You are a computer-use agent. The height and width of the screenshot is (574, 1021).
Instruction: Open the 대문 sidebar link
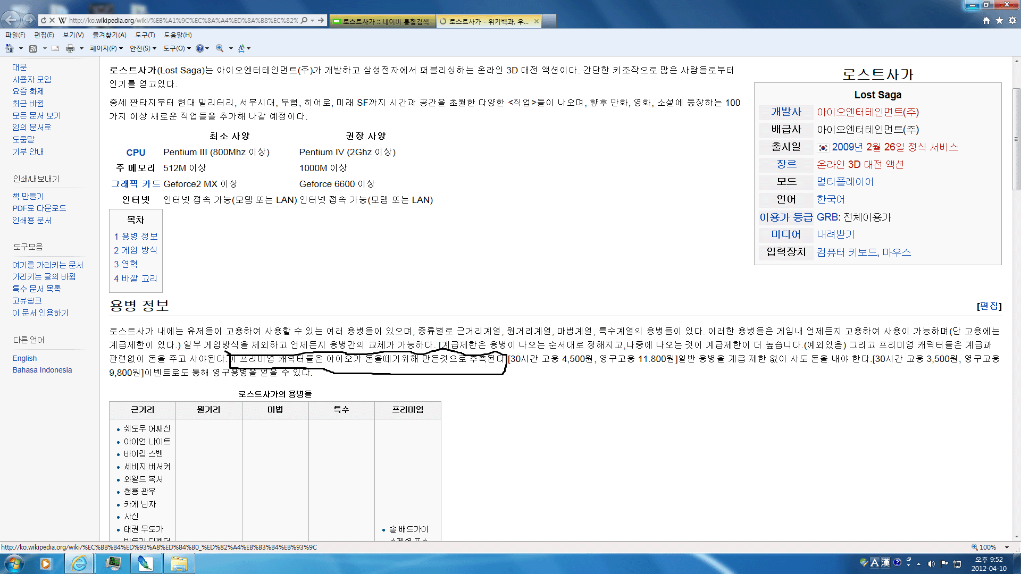pyautogui.click(x=20, y=67)
